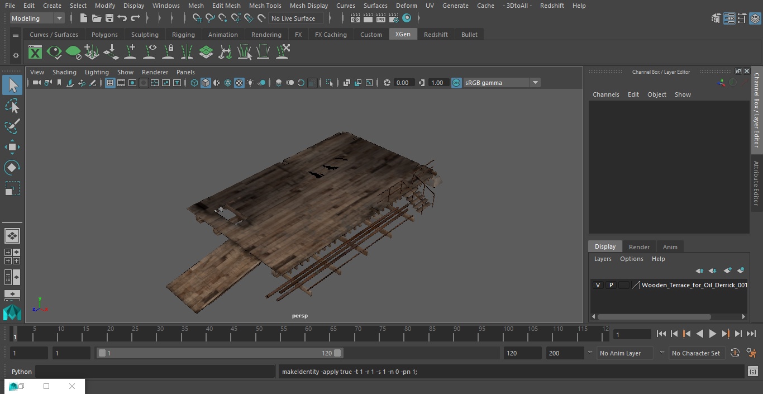Create a new scene with the file icon
The height and width of the screenshot is (394, 763).
83,18
